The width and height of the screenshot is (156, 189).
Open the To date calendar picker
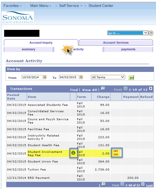coord(81,77)
